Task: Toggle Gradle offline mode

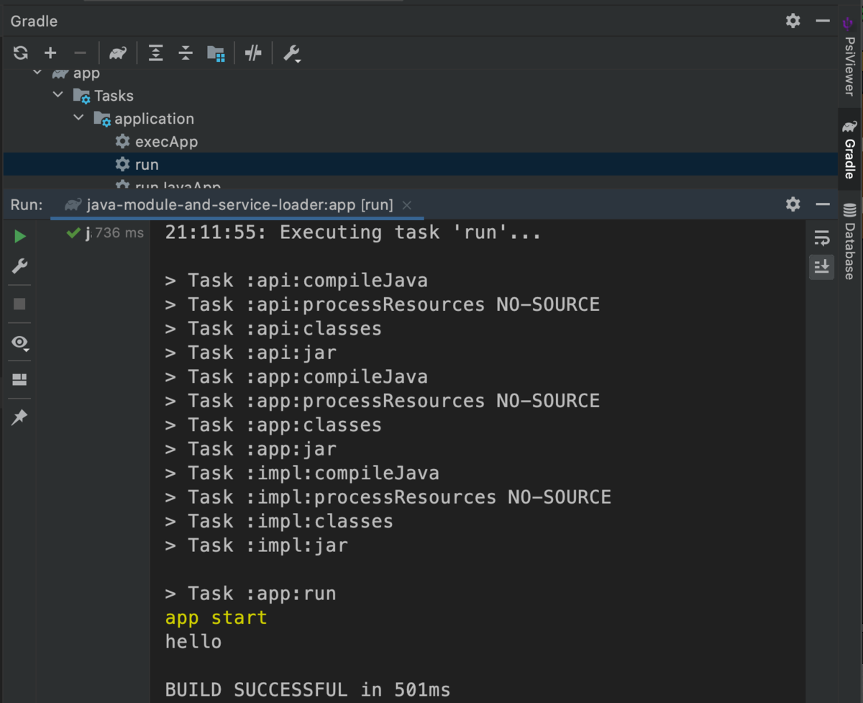Action: tap(253, 53)
